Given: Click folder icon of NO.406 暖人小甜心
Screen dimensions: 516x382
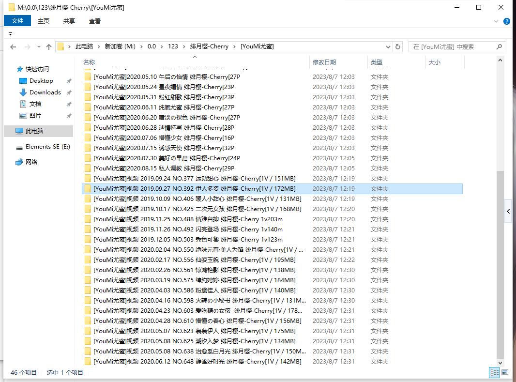Looking at the screenshot, I should pos(88,199).
